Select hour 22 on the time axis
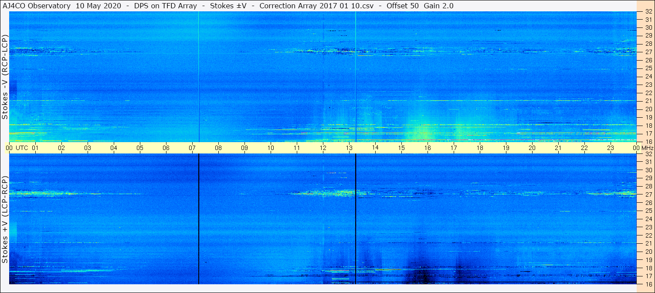Screen dimensions: 655x293 coord(584,148)
